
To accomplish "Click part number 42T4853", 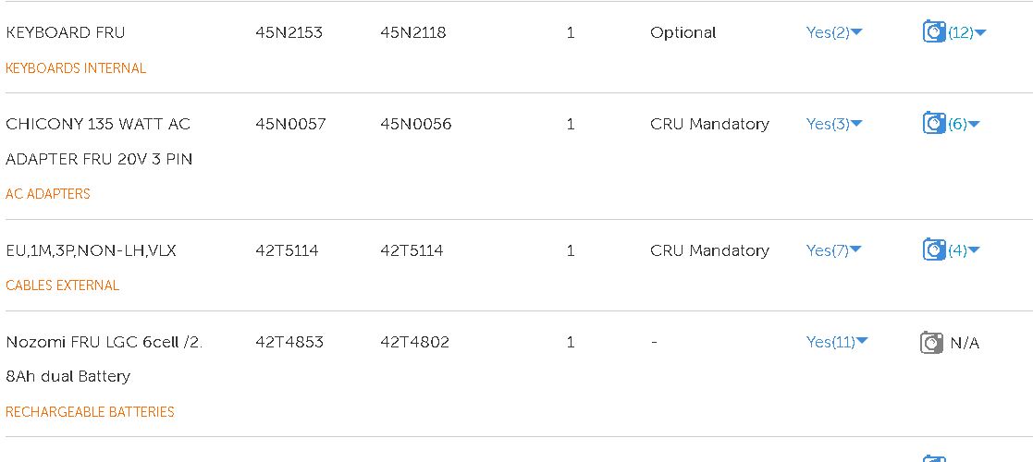I will (x=289, y=342).
